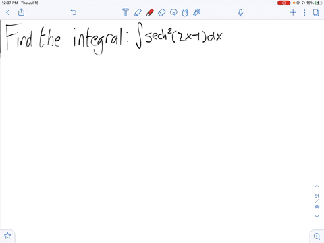The width and height of the screenshot is (324, 243).
Task: Go to next page with down chevron
Action: pyautogui.click(x=317, y=216)
